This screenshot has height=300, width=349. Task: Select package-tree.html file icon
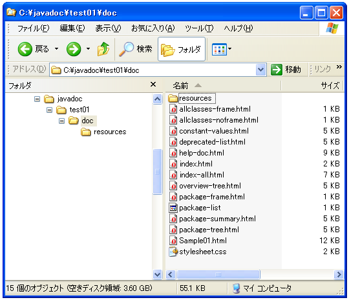173,230
